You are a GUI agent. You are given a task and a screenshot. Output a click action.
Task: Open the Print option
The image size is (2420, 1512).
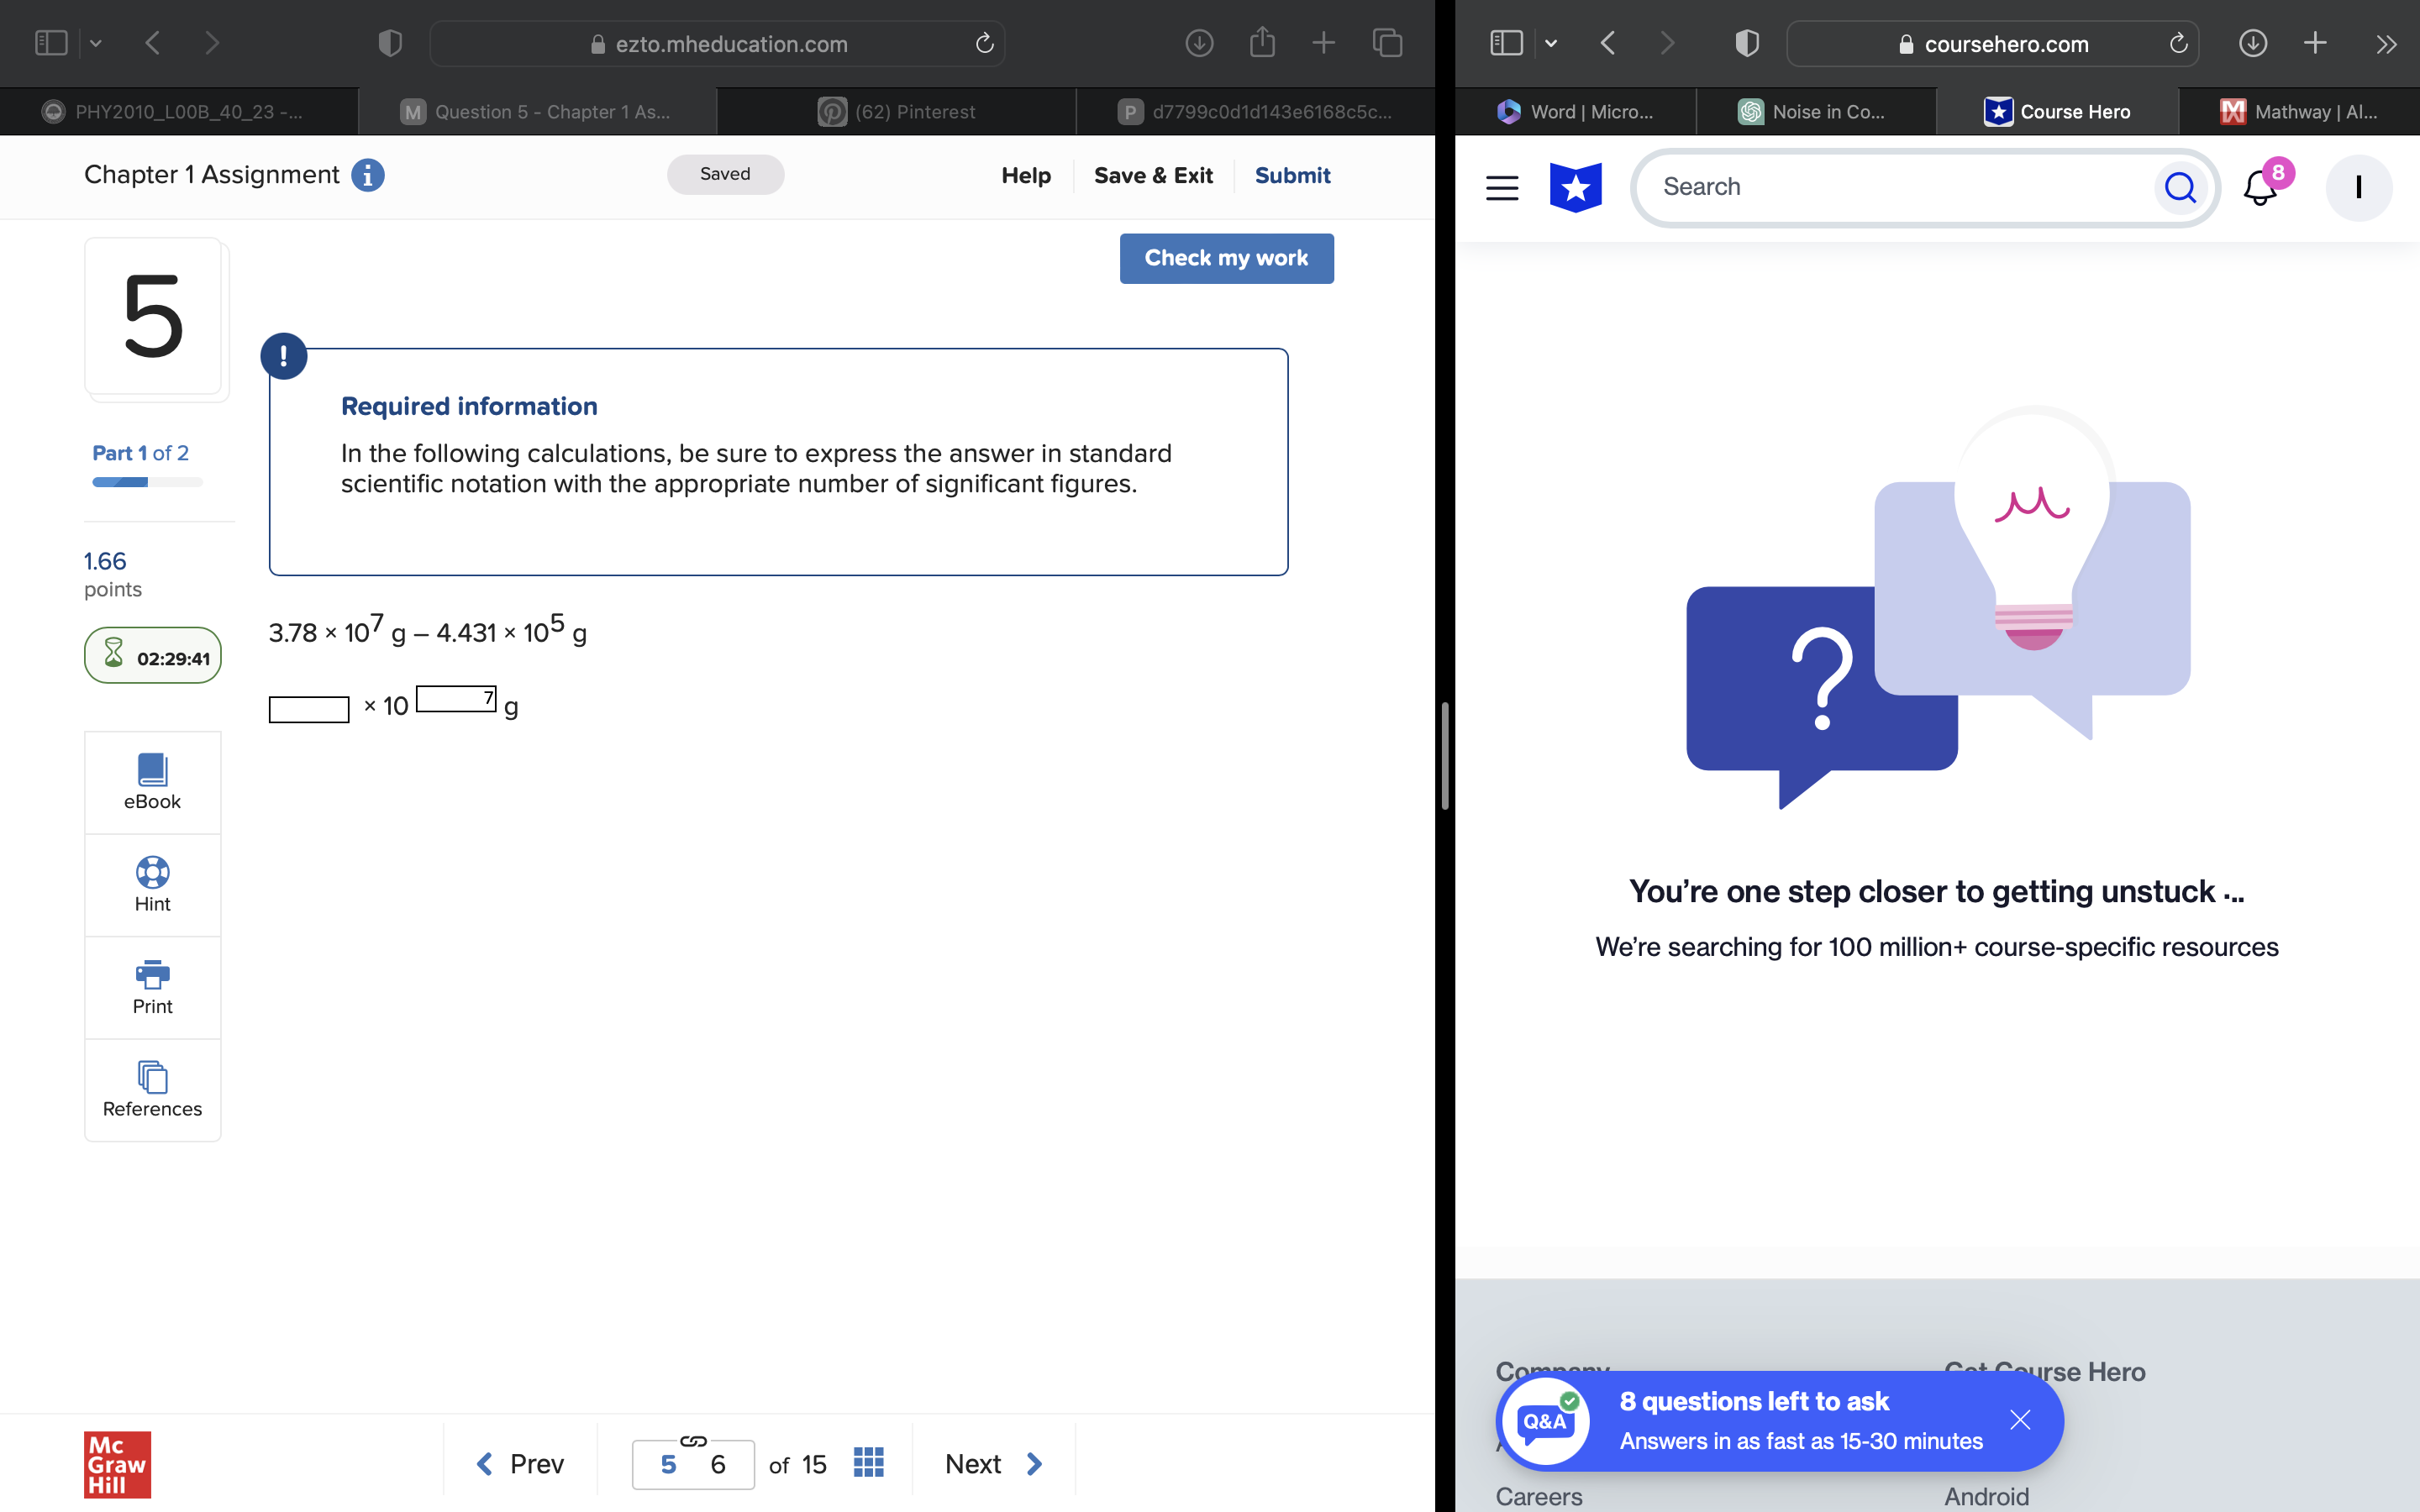coord(152,987)
